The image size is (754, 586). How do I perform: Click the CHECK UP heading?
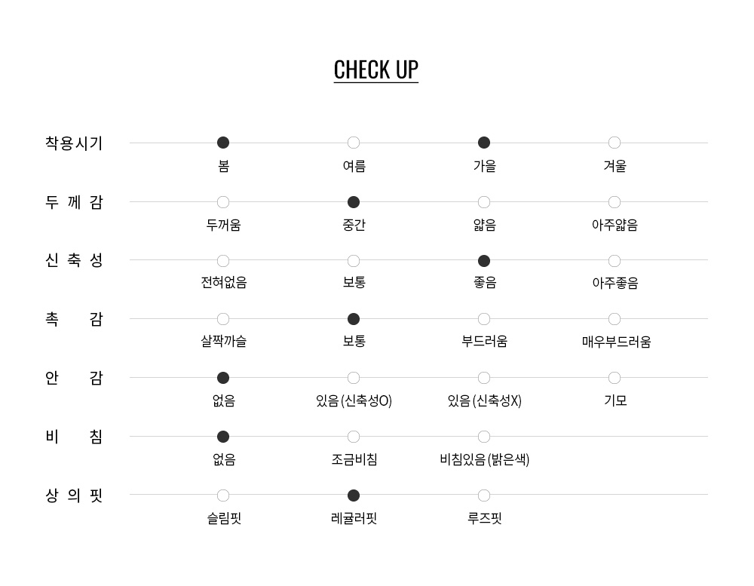click(x=375, y=69)
